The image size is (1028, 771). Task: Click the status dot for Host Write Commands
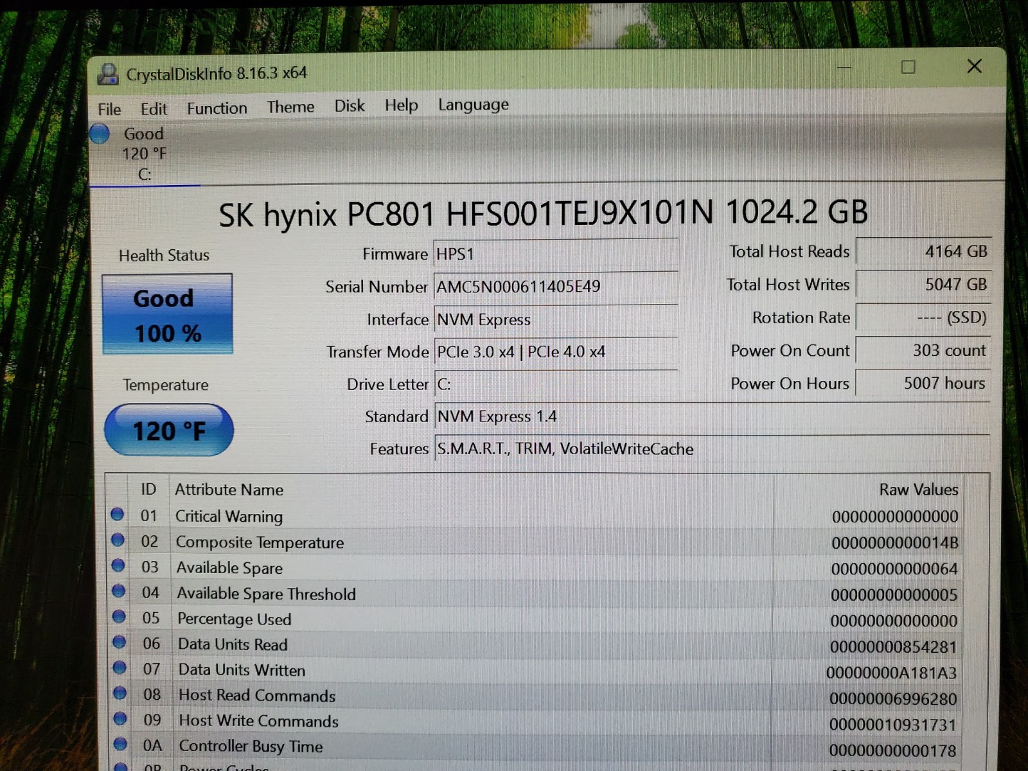[x=120, y=718]
